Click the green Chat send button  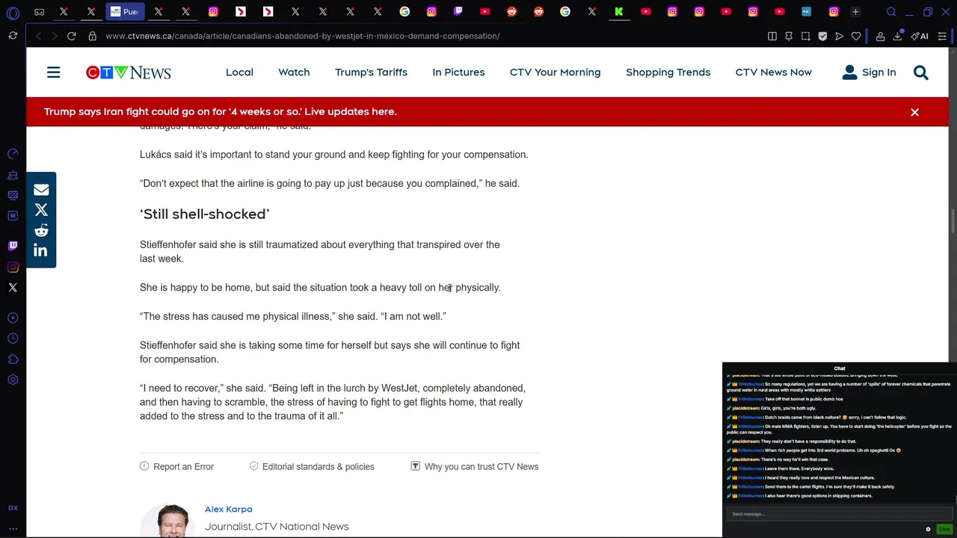pos(944,529)
